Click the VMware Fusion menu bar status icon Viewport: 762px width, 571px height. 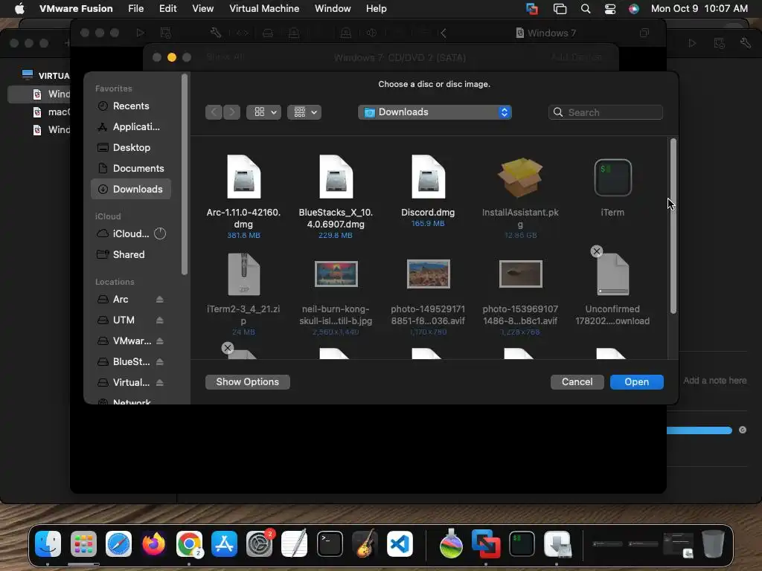(x=532, y=9)
